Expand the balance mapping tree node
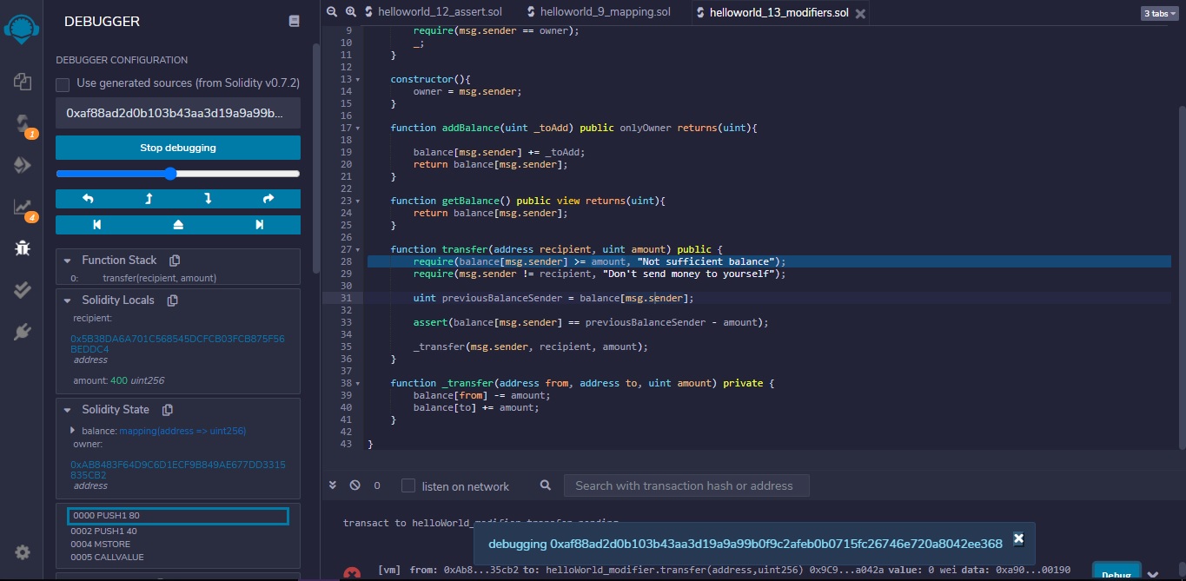The image size is (1186, 581). (73, 431)
